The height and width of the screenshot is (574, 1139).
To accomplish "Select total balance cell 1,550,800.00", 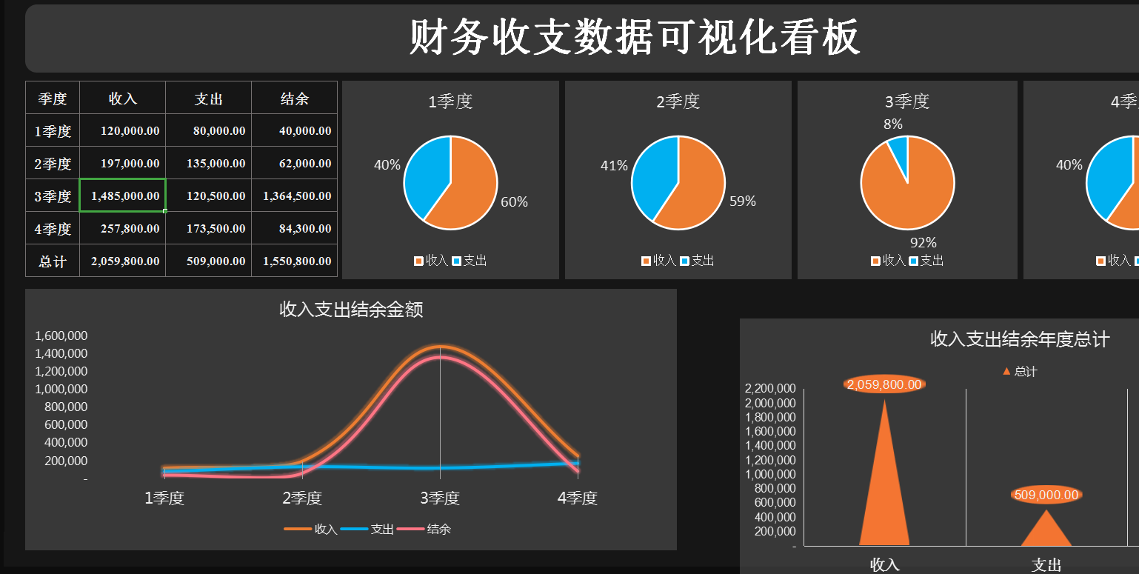I will [x=294, y=261].
